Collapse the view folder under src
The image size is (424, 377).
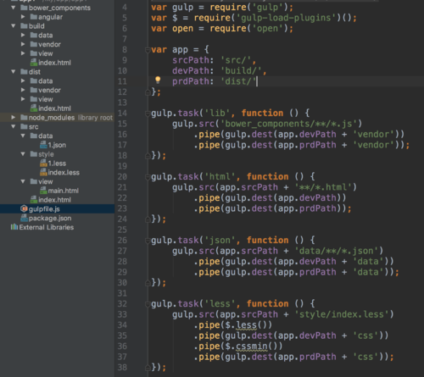(x=23, y=181)
